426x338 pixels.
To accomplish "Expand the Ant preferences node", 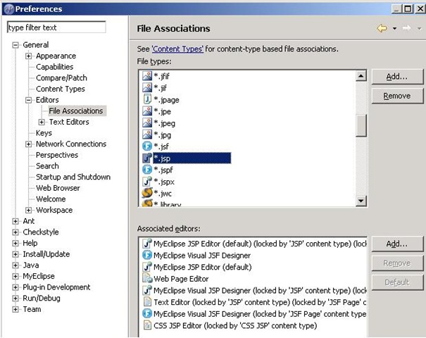I will (x=15, y=221).
